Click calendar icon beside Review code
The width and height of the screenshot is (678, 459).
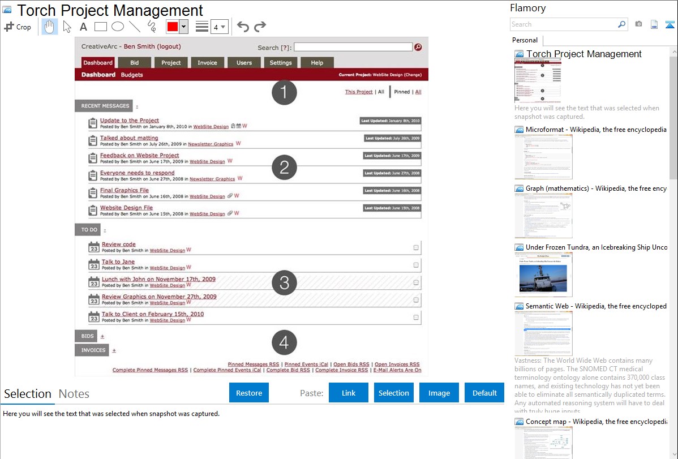94,247
